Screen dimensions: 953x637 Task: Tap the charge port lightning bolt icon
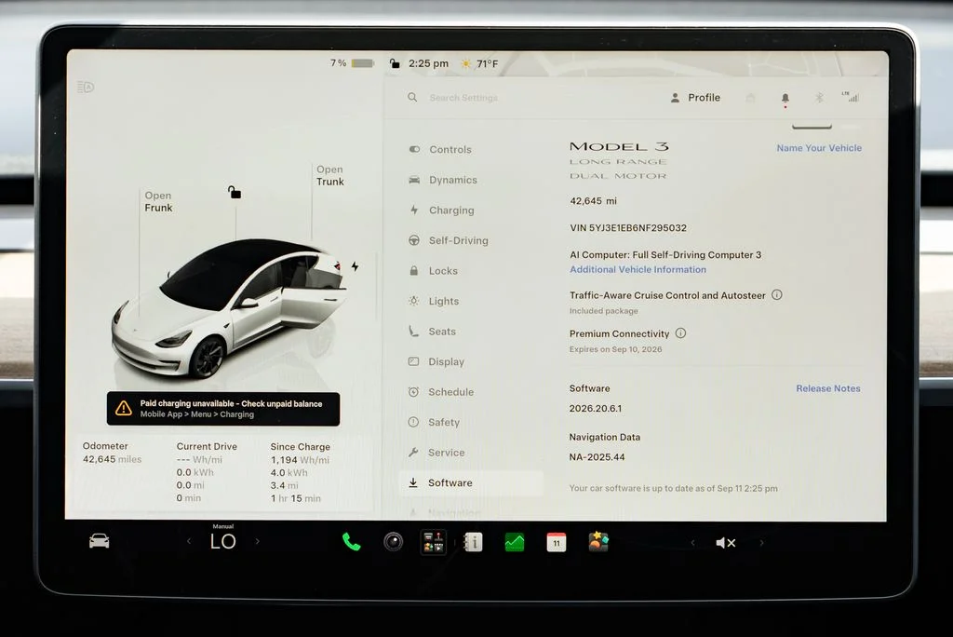355,266
